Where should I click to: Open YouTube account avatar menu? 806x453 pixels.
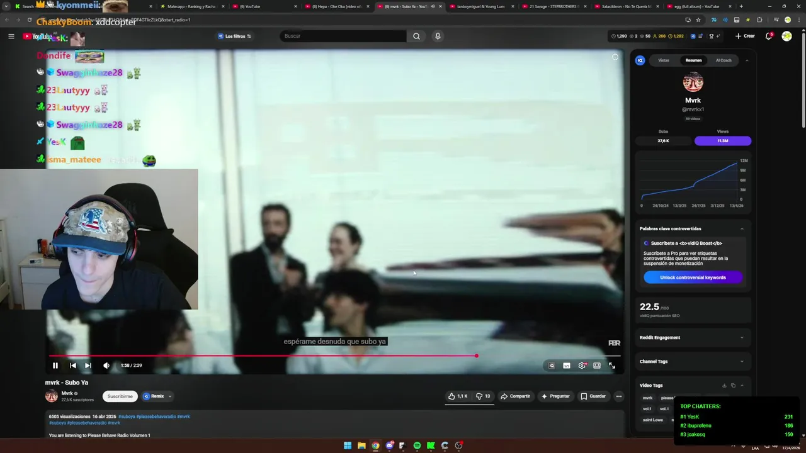coord(786,36)
